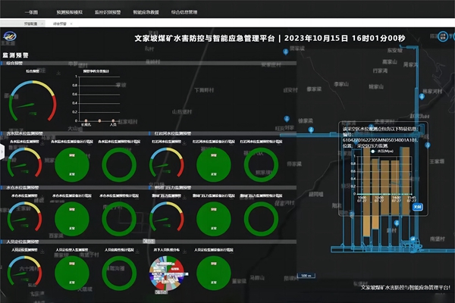Open the 综合信息管理 menu
The width and height of the screenshot is (455, 303).
187,14
